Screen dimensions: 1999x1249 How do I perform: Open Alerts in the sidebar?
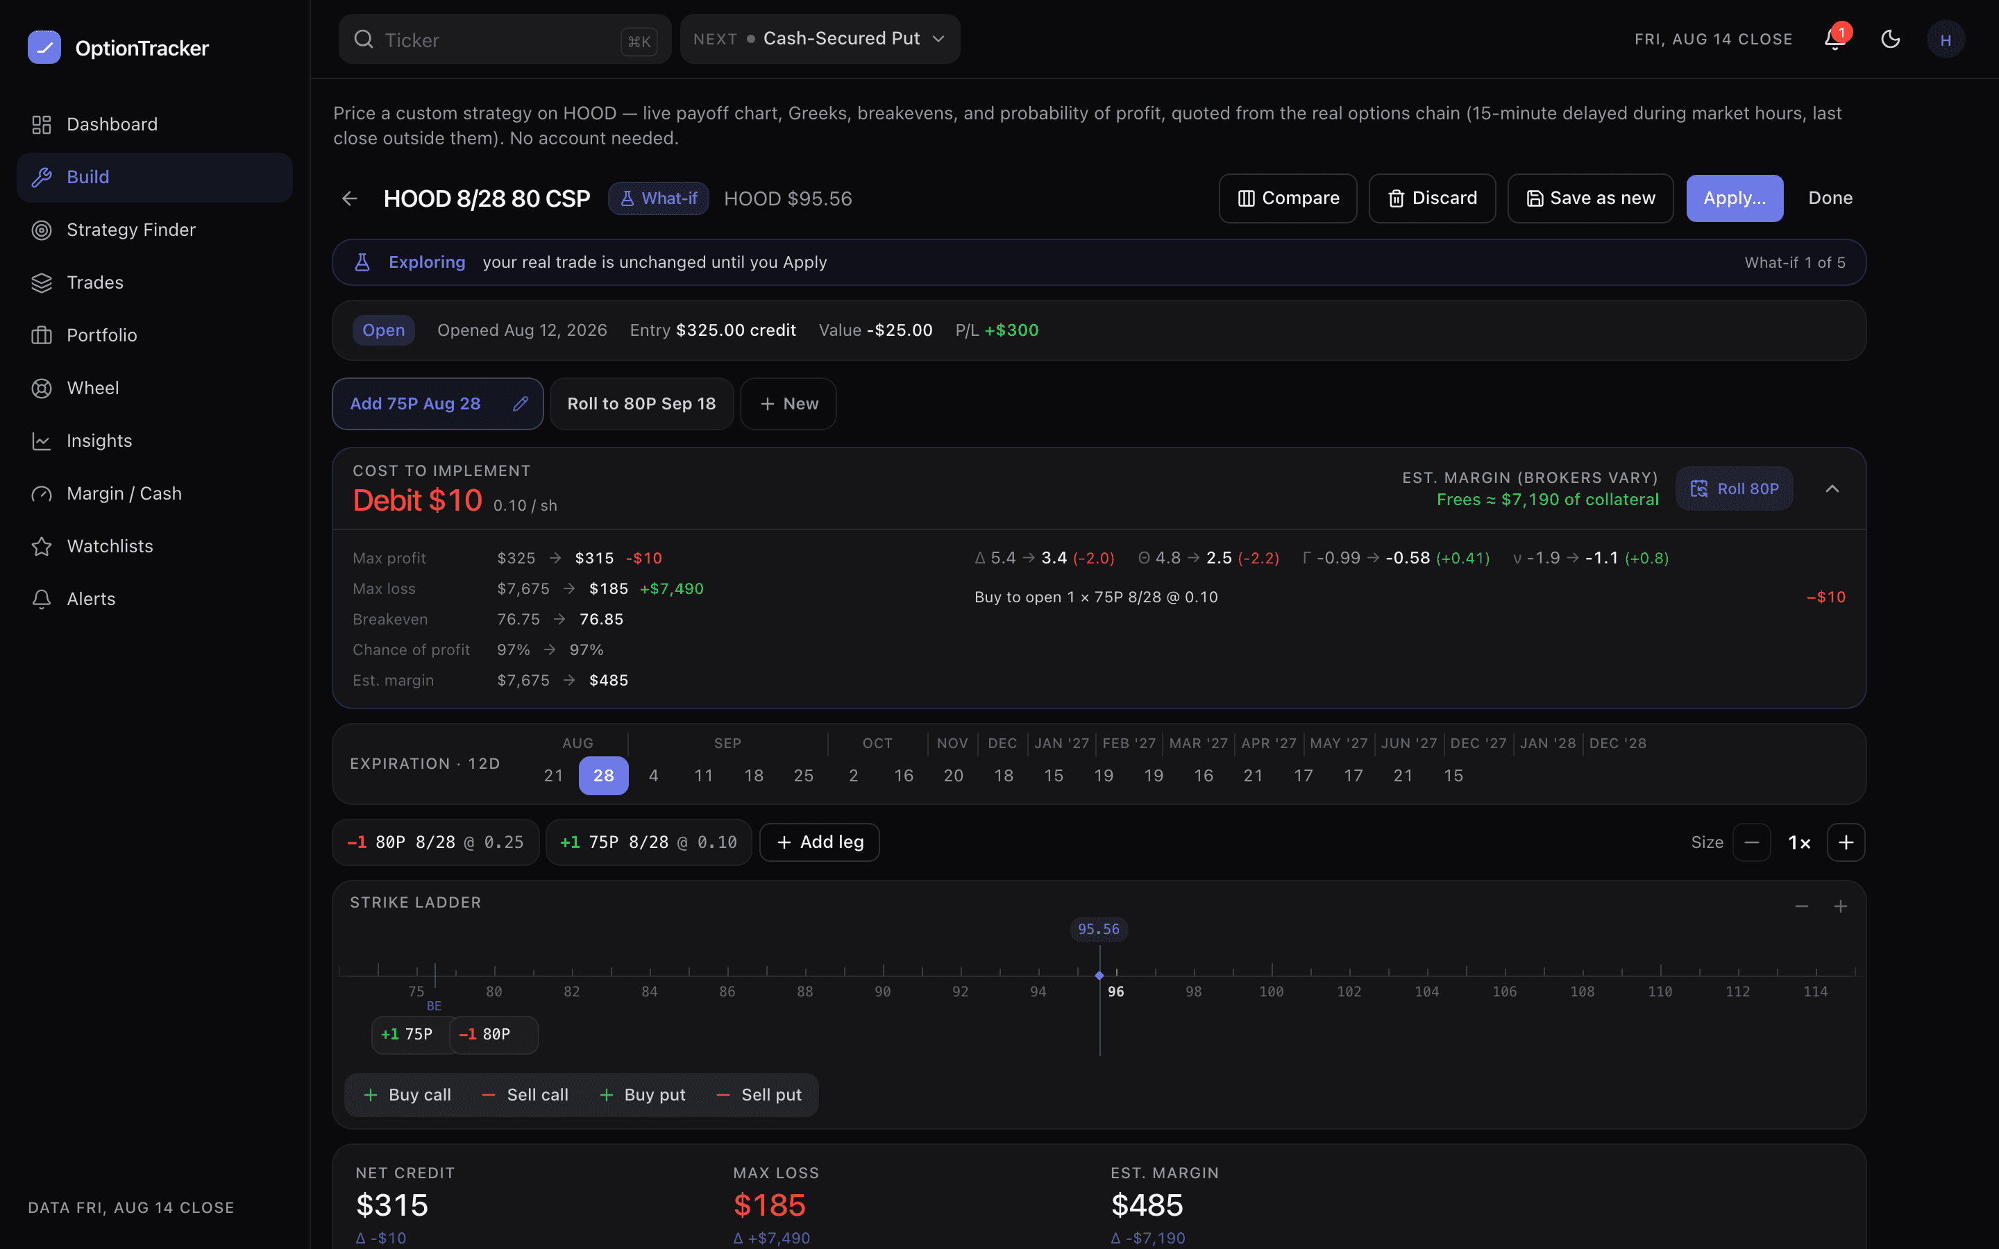tap(155, 599)
